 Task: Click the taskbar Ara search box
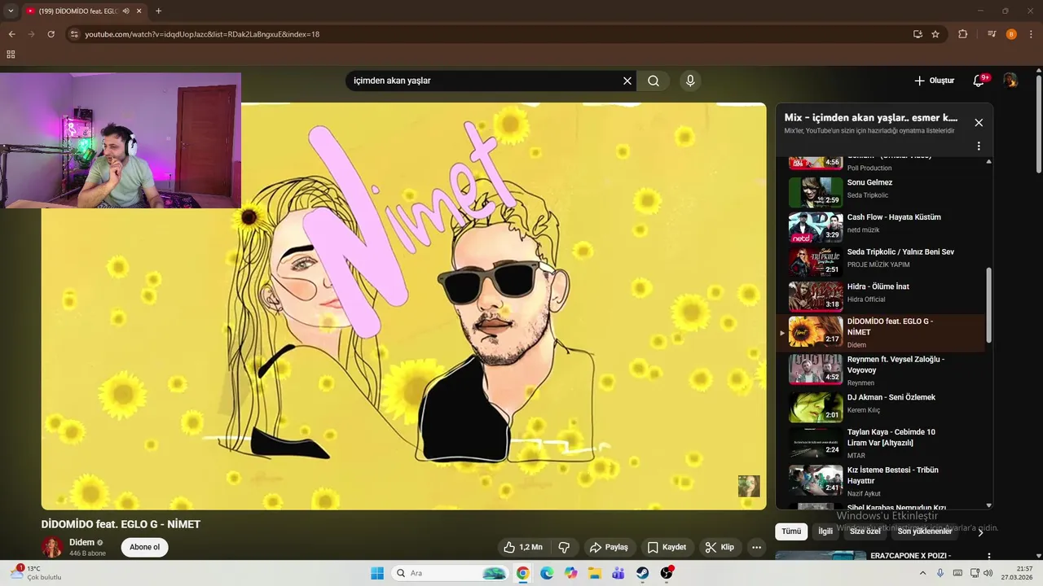coord(449,573)
